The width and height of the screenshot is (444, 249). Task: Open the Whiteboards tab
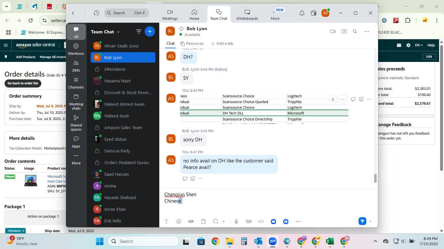point(247,15)
